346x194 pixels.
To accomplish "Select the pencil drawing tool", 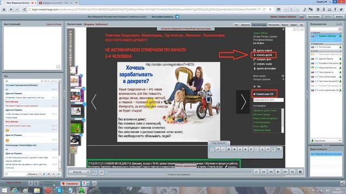I will coord(217,150).
